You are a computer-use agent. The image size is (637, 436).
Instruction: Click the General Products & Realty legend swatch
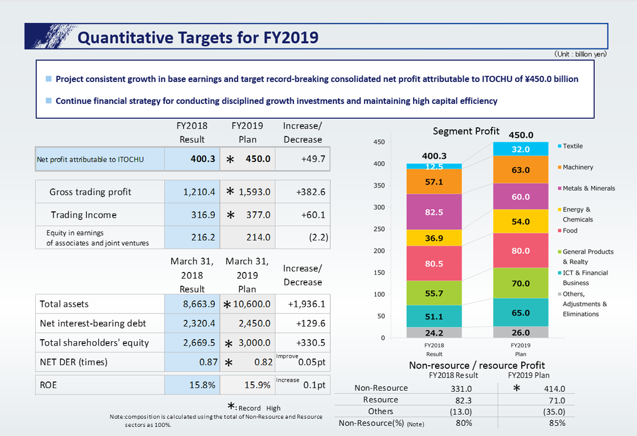pos(559,252)
